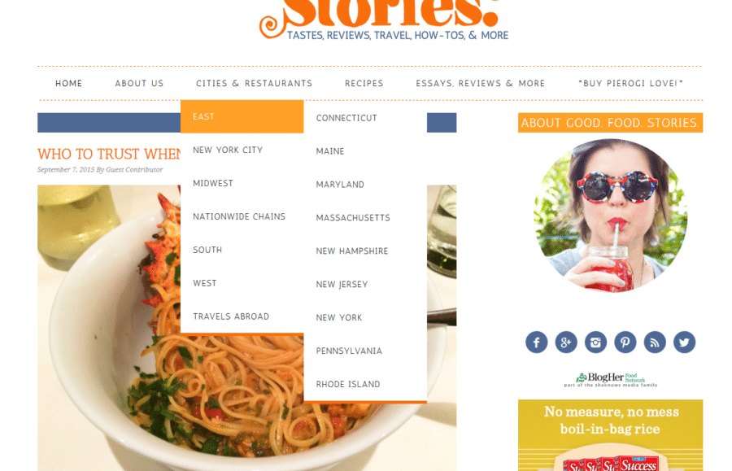Open the Google Plus social icon
Screen dimensions: 732x471
566,342
